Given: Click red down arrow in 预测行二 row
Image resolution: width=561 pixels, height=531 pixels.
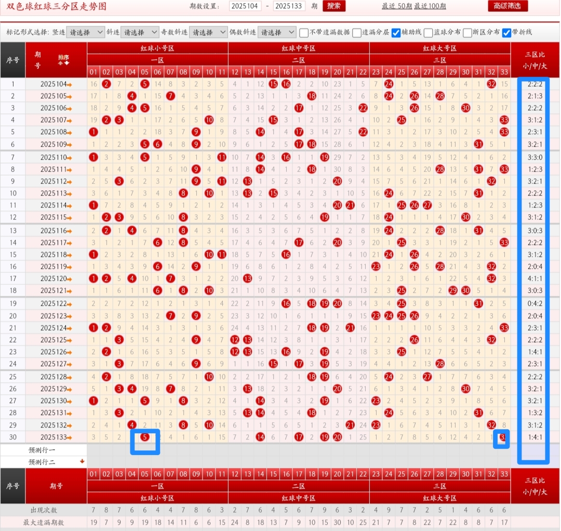Looking at the screenshot, I should pos(82,461).
